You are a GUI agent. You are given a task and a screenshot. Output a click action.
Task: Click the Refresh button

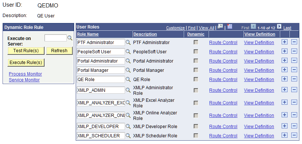point(59,51)
